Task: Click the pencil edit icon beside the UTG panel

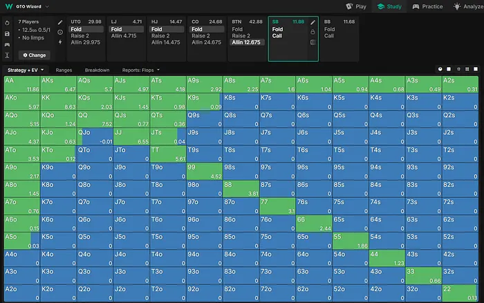Action: click(60, 23)
